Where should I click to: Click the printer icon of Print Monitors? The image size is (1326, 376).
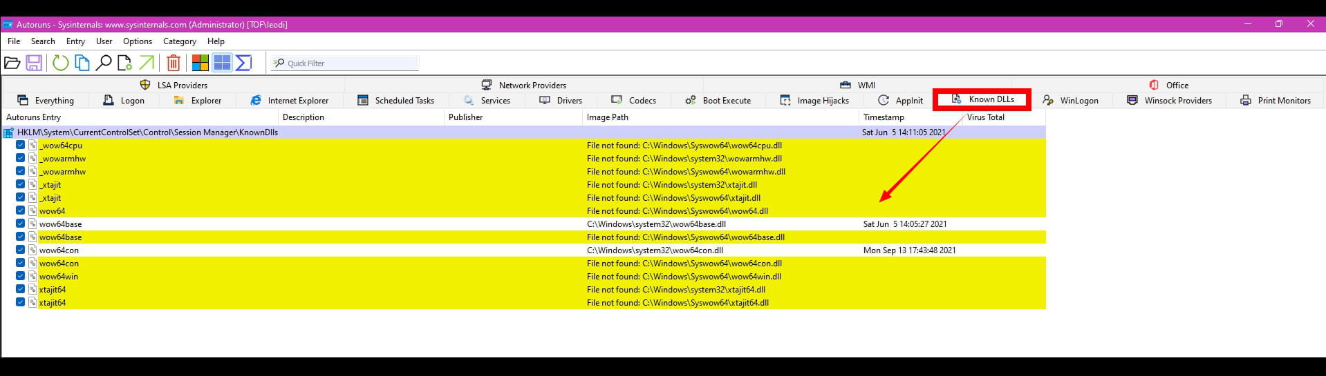(x=1246, y=100)
